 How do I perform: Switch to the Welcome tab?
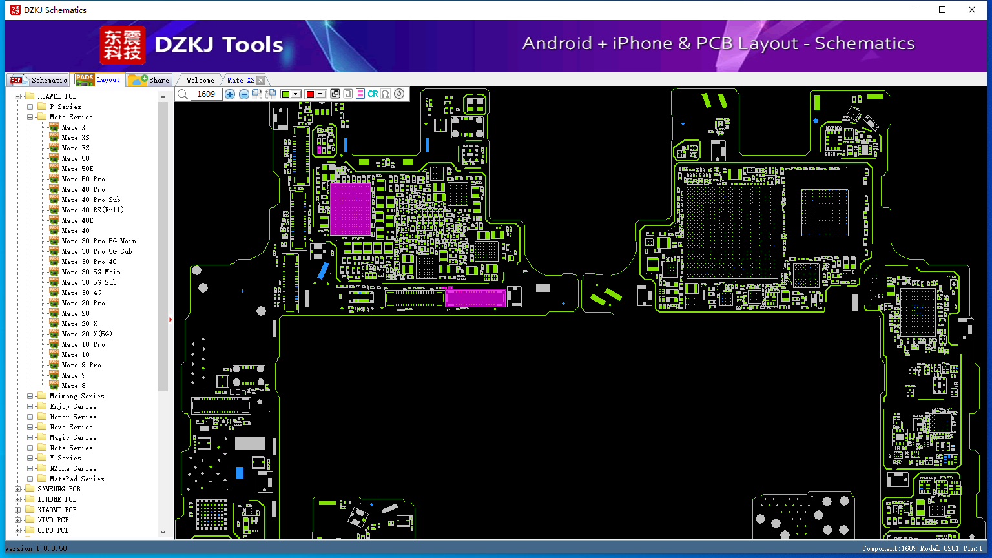pos(200,80)
